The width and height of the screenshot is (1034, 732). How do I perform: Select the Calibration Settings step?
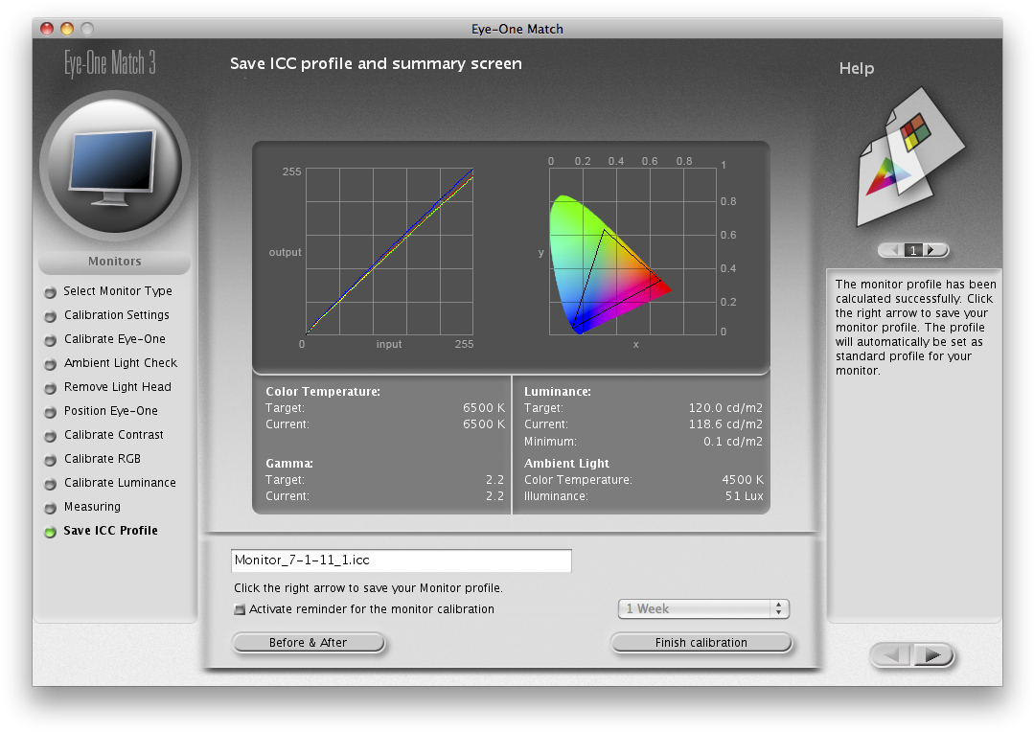click(116, 315)
